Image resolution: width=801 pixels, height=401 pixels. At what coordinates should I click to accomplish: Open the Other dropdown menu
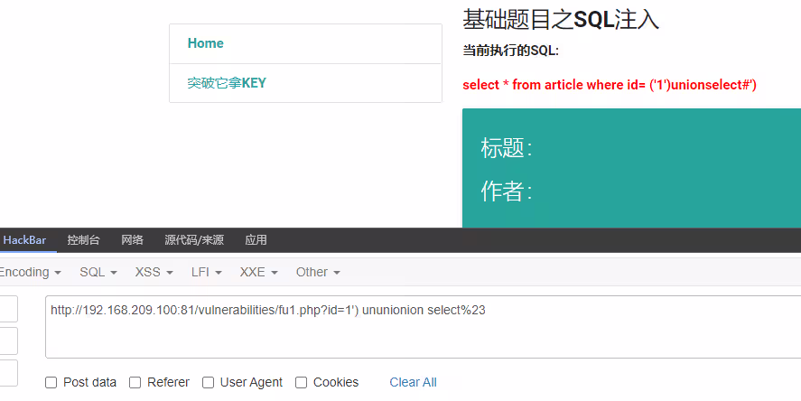point(318,272)
